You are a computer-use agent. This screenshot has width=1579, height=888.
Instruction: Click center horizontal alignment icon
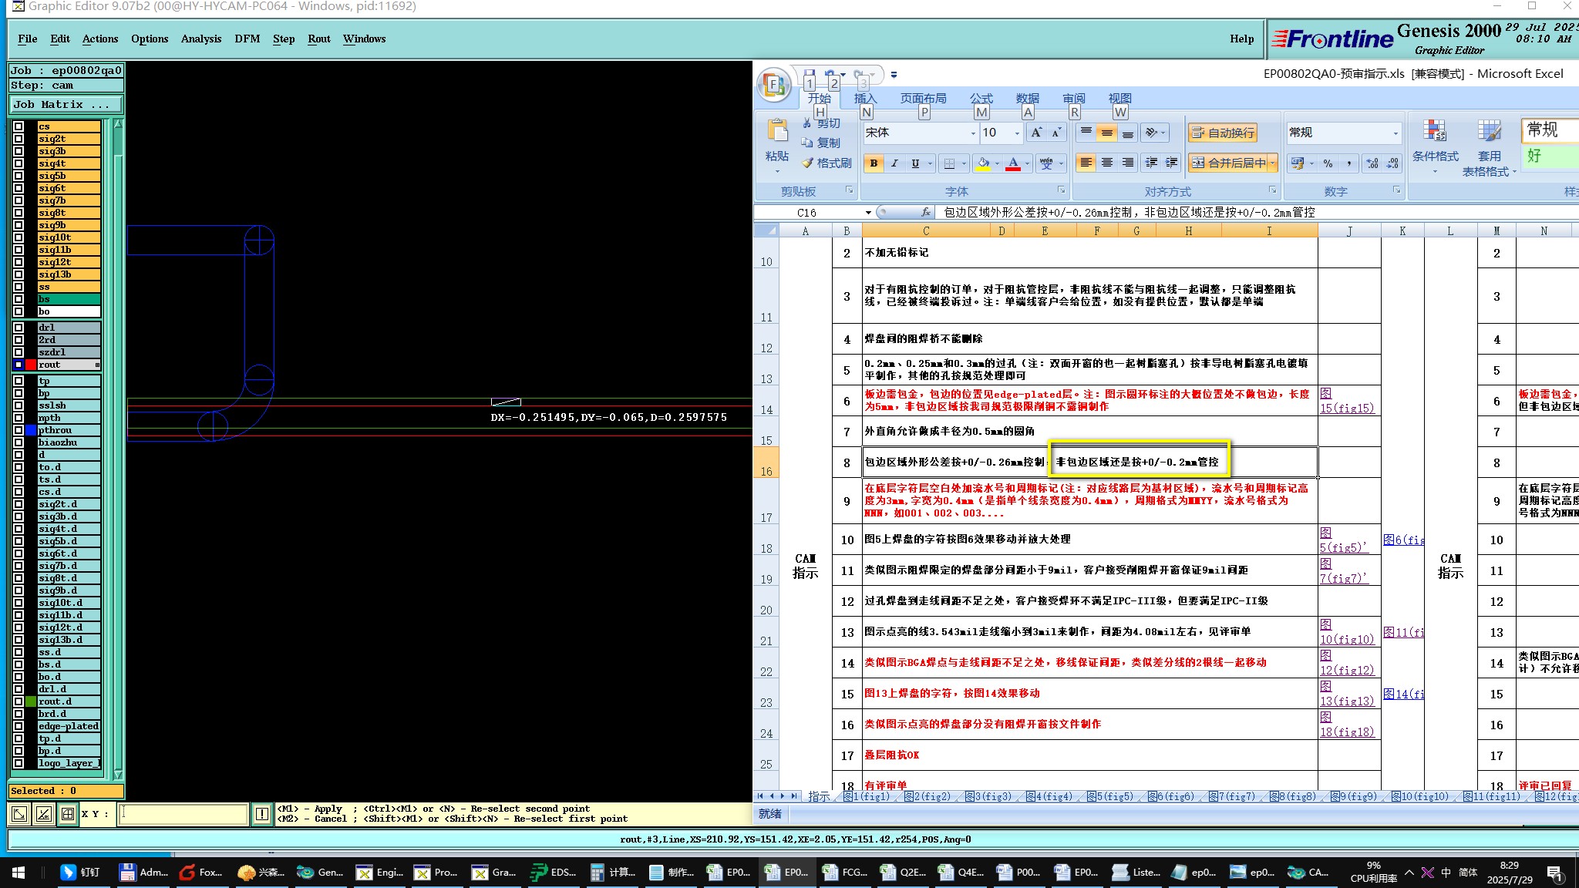pyautogui.click(x=1107, y=163)
